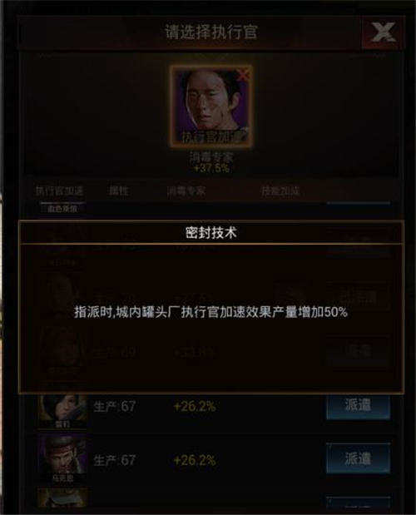Viewport: 416px width, 515px height.
Task: Dispatch the female executive with 派遣
Action: (359, 406)
